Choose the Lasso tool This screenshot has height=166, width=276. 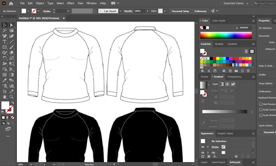point(11,30)
